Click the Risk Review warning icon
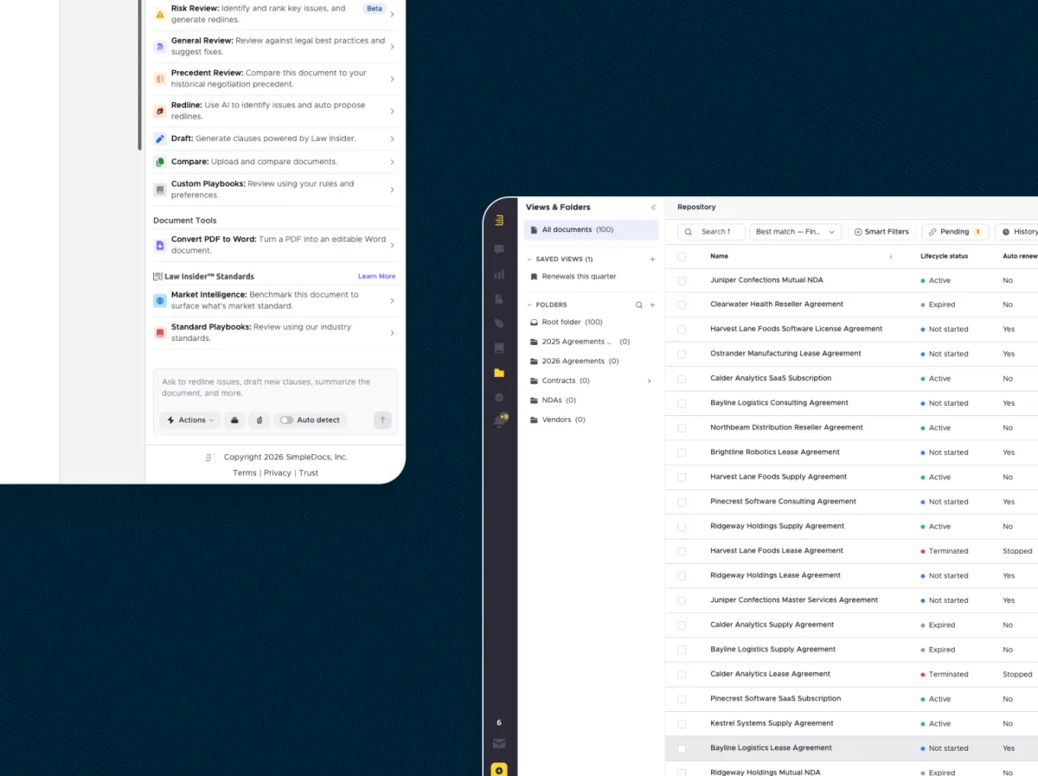 pyautogui.click(x=160, y=15)
